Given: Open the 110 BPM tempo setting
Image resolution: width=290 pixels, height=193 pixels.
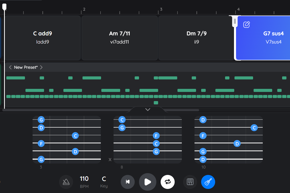Looking at the screenshot, I should 84,182.
